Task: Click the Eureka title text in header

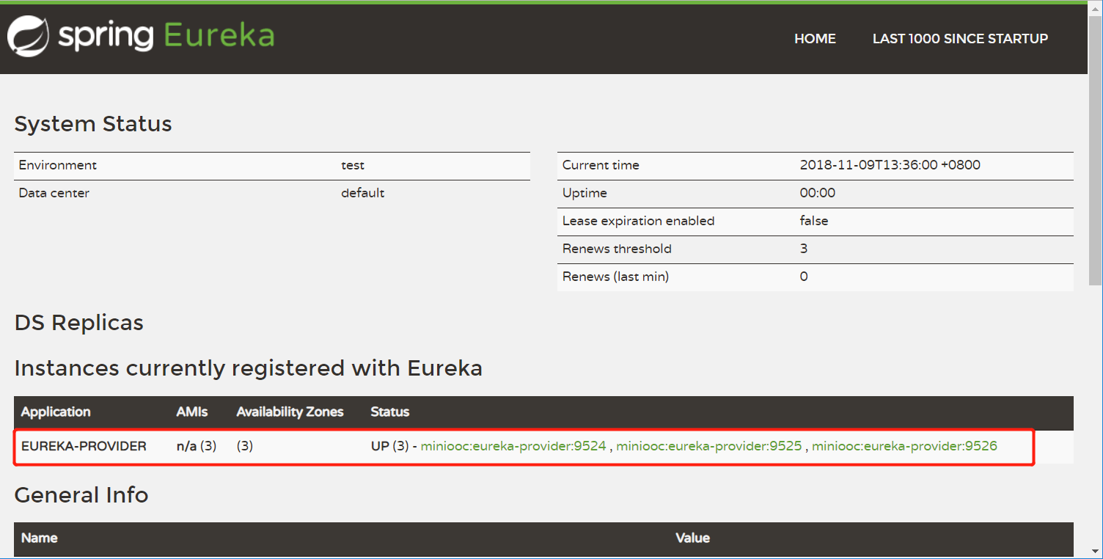Action: point(219,35)
